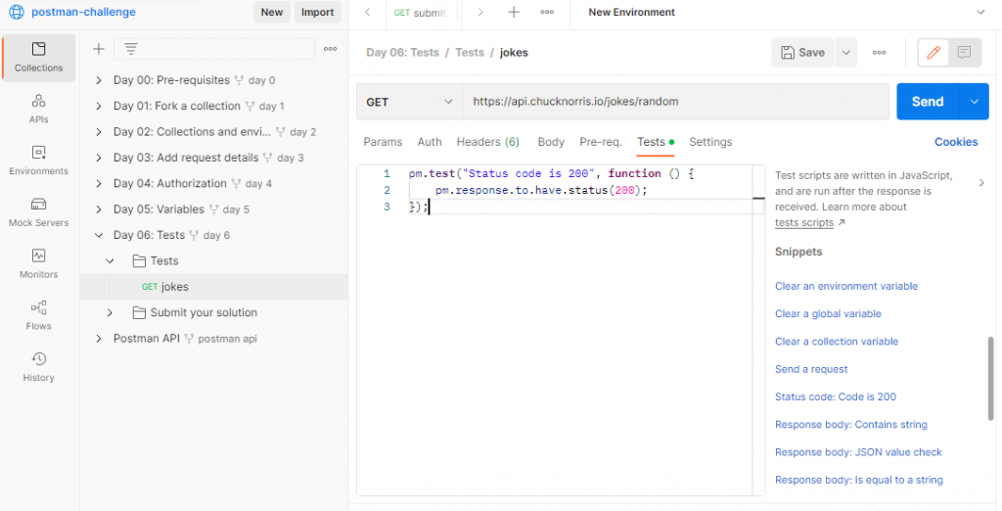Click the Send button
The width and height of the screenshot is (1002, 511).
point(928,102)
